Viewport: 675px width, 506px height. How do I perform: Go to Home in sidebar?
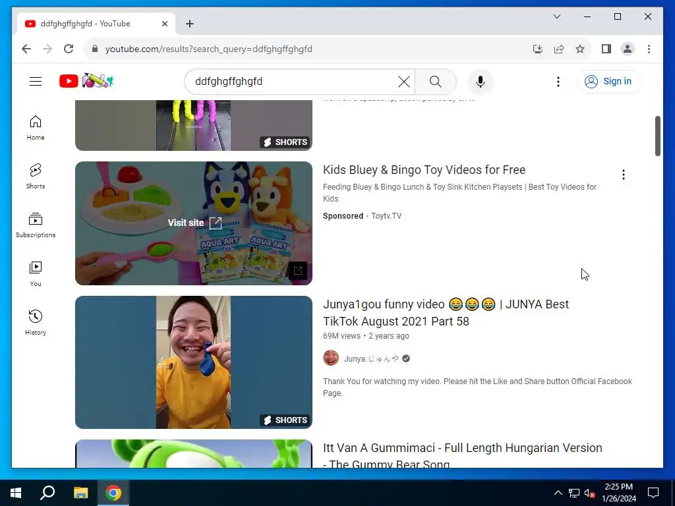[x=36, y=128]
